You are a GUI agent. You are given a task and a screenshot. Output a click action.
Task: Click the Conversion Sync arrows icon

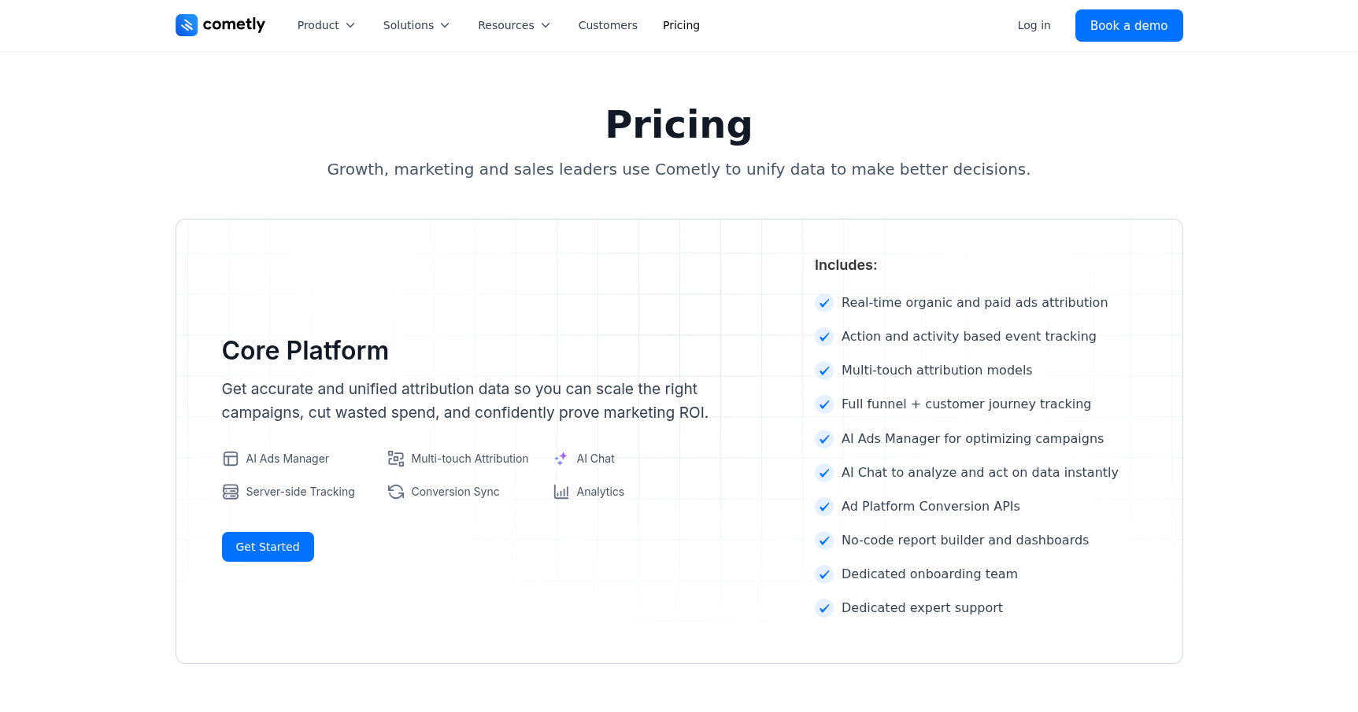pos(396,492)
